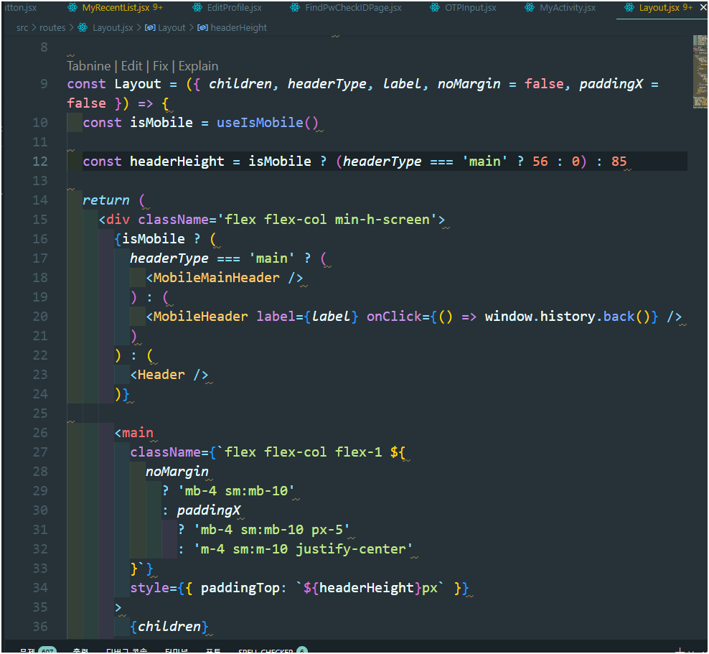The image size is (709, 654).
Task: Click the MobileMainHeader component tag
Action: pyautogui.click(x=217, y=278)
